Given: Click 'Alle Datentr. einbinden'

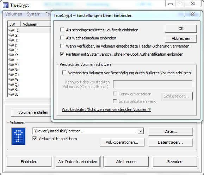Looking at the screenshot, I should (x=78, y=162).
